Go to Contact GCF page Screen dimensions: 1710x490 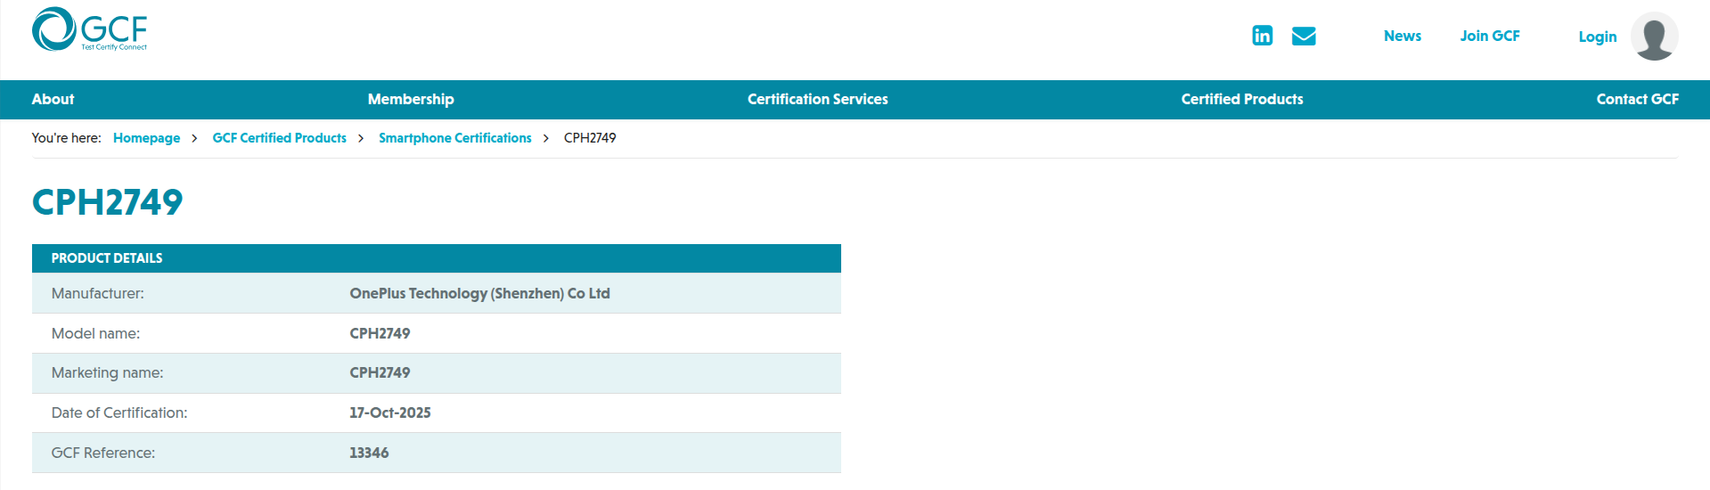[x=1637, y=99]
